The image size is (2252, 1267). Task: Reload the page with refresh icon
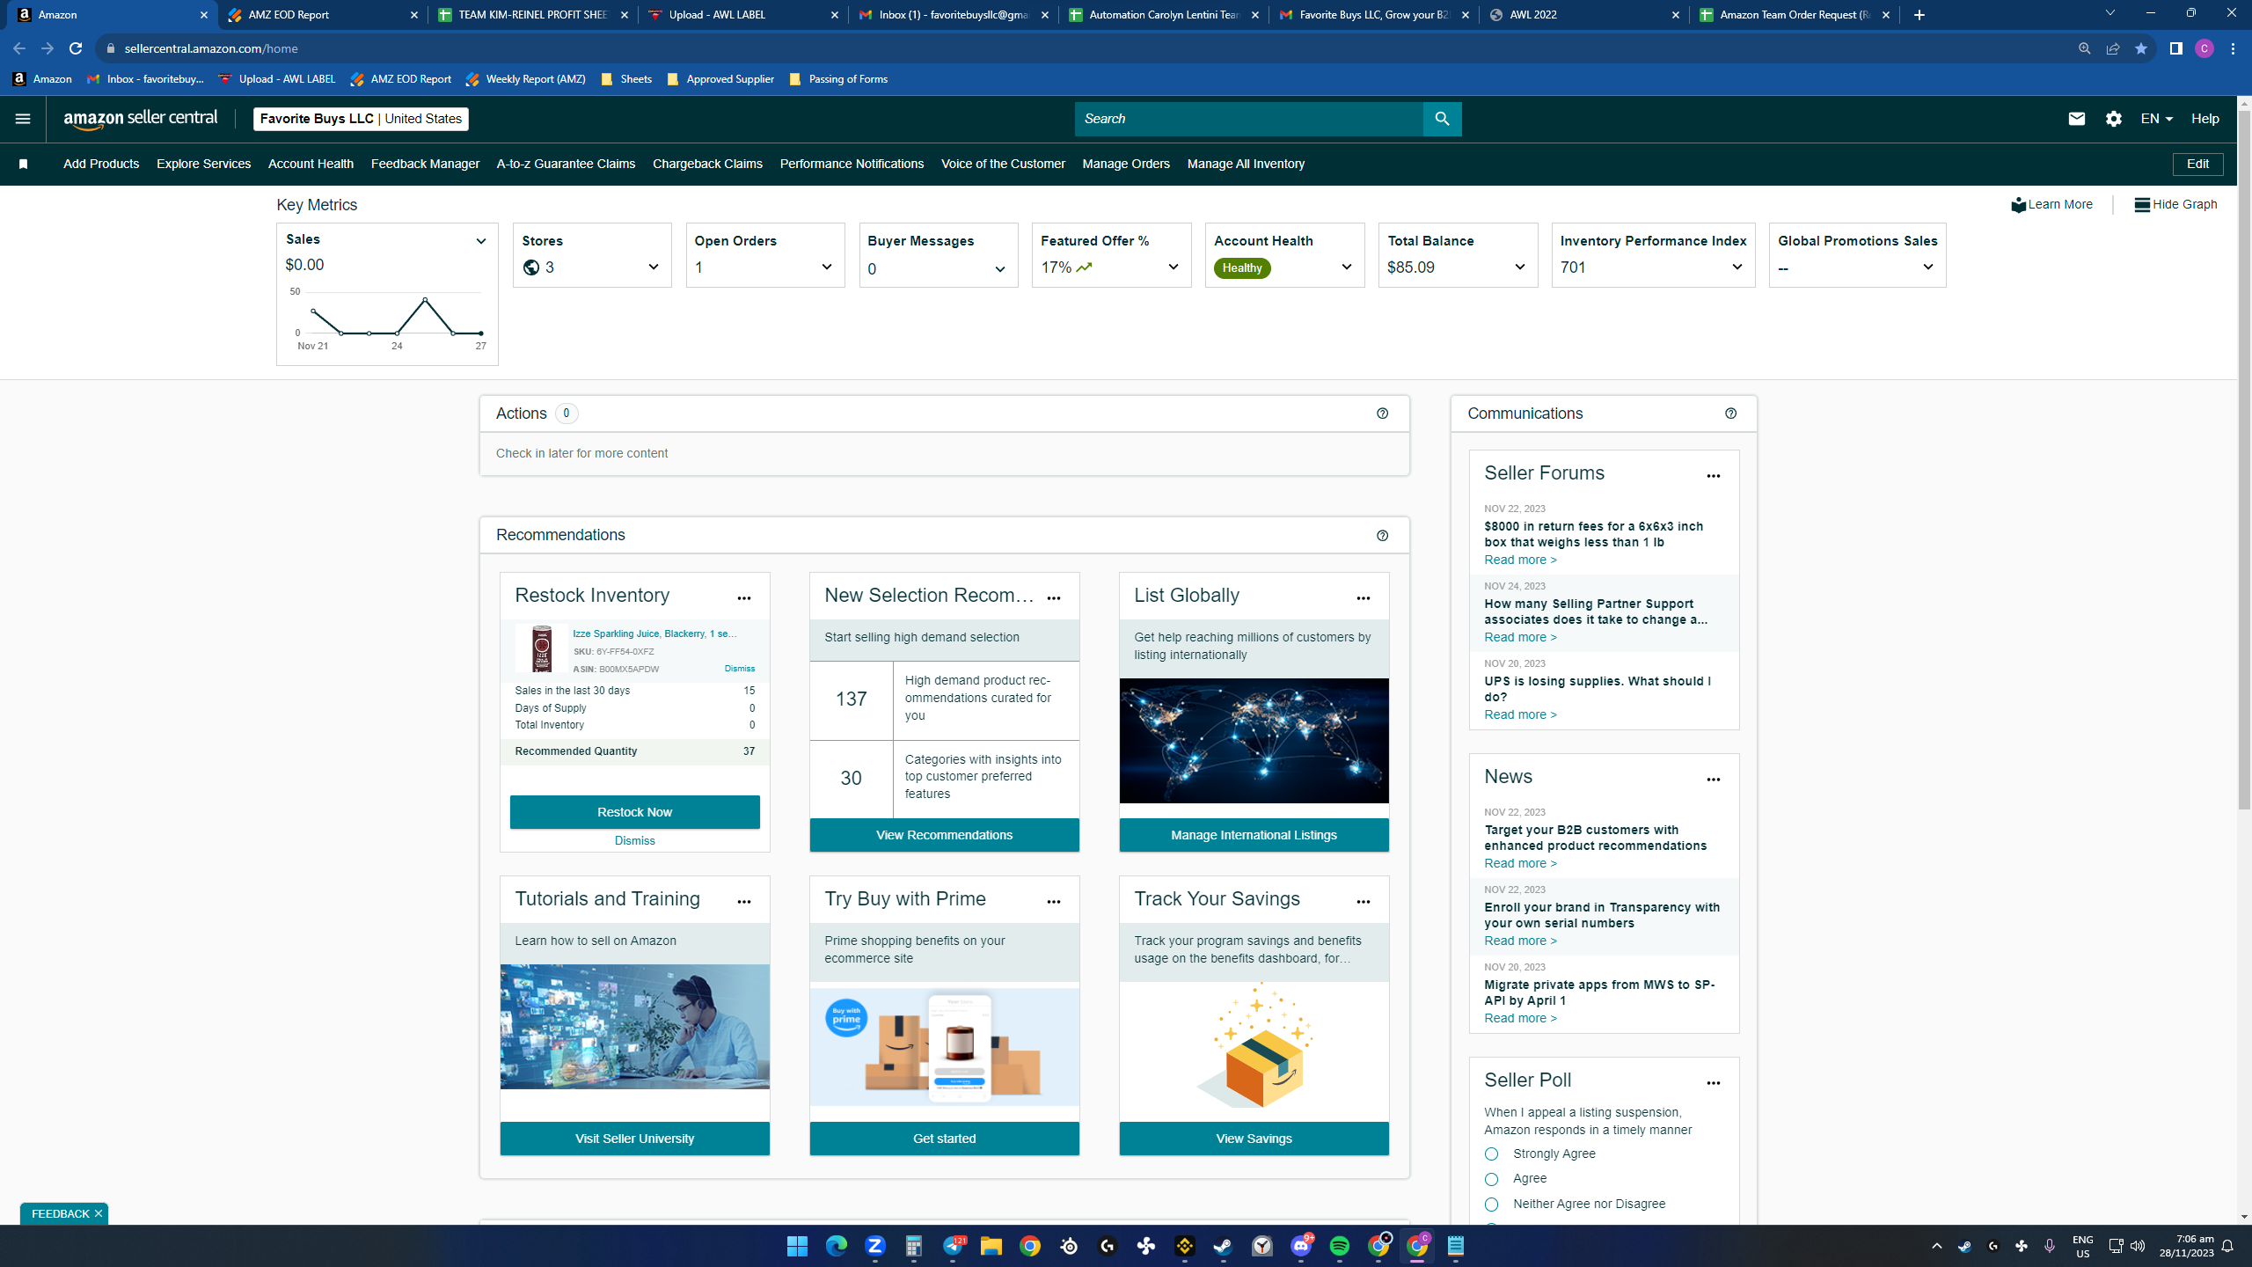[x=76, y=48]
